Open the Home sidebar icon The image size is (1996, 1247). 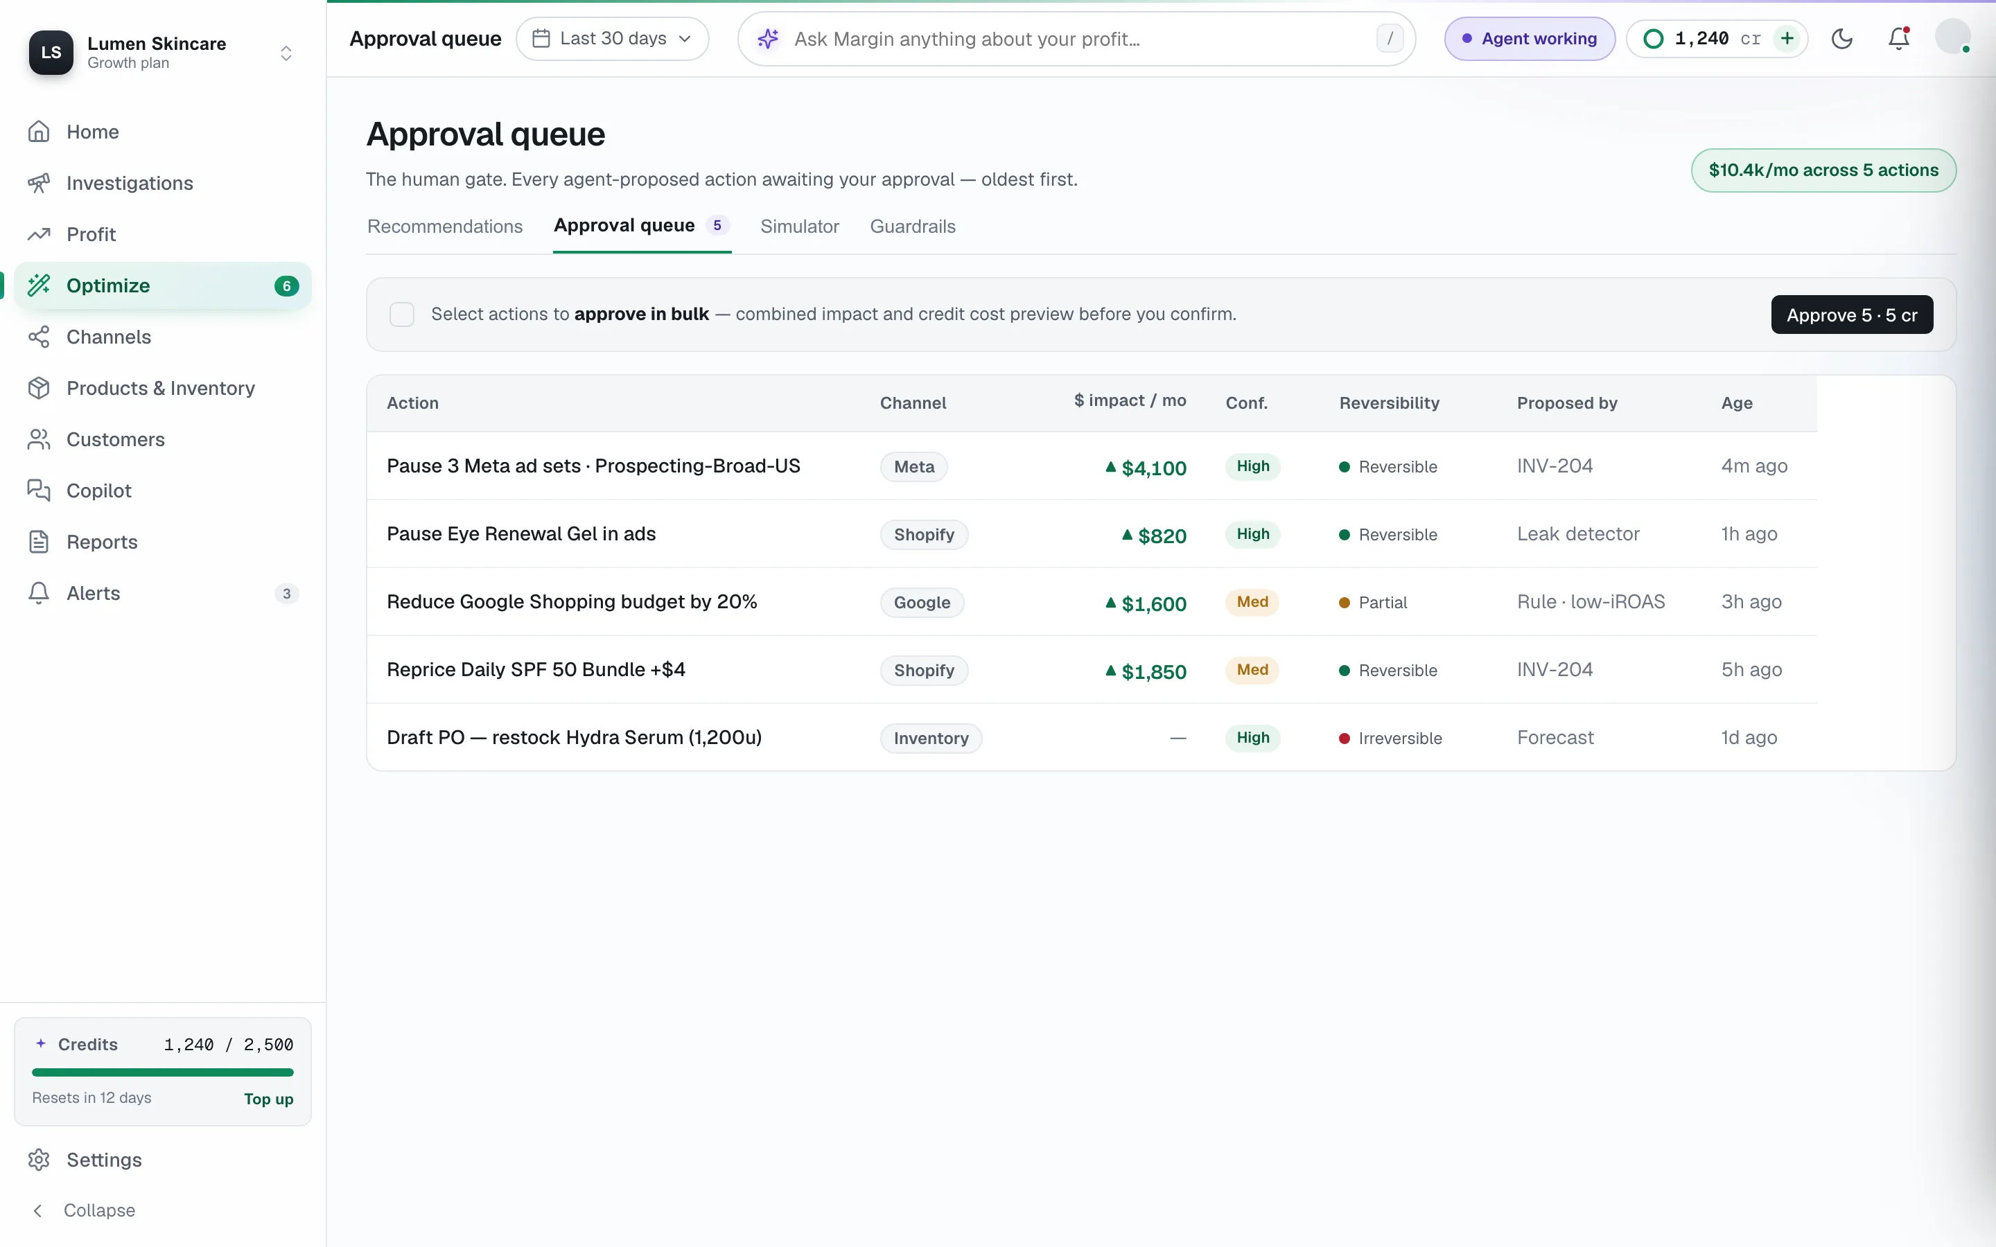tap(39, 132)
